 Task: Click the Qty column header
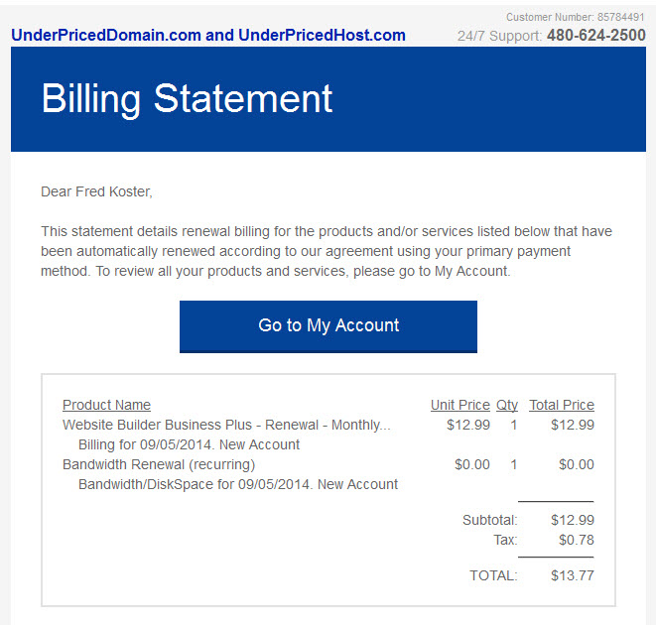coord(507,405)
